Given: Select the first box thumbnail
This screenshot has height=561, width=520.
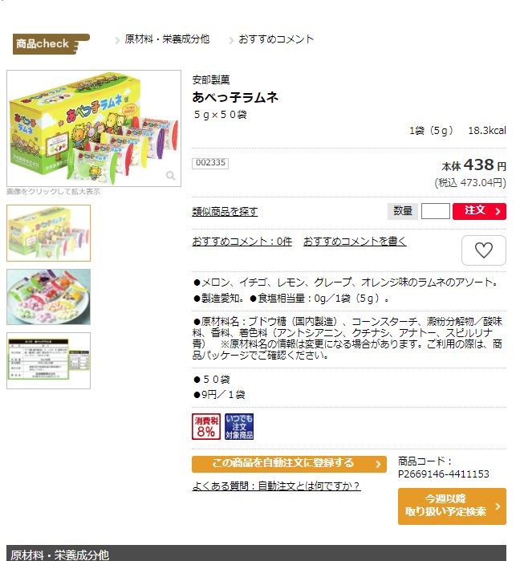Looking at the screenshot, I should (49, 233).
